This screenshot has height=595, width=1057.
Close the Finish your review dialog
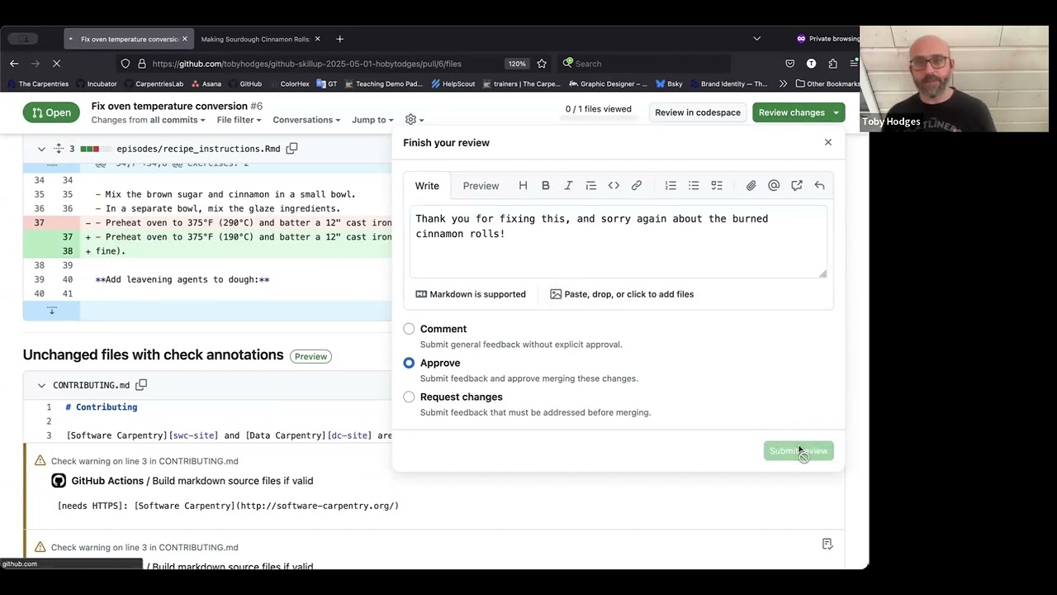coord(828,142)
